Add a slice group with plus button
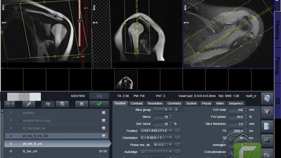The height and width of the screenshot is (158, 281). click(x=176, y=110)
